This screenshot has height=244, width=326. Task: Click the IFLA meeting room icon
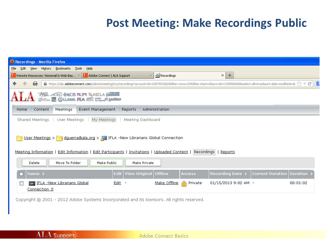coord(104,138)
